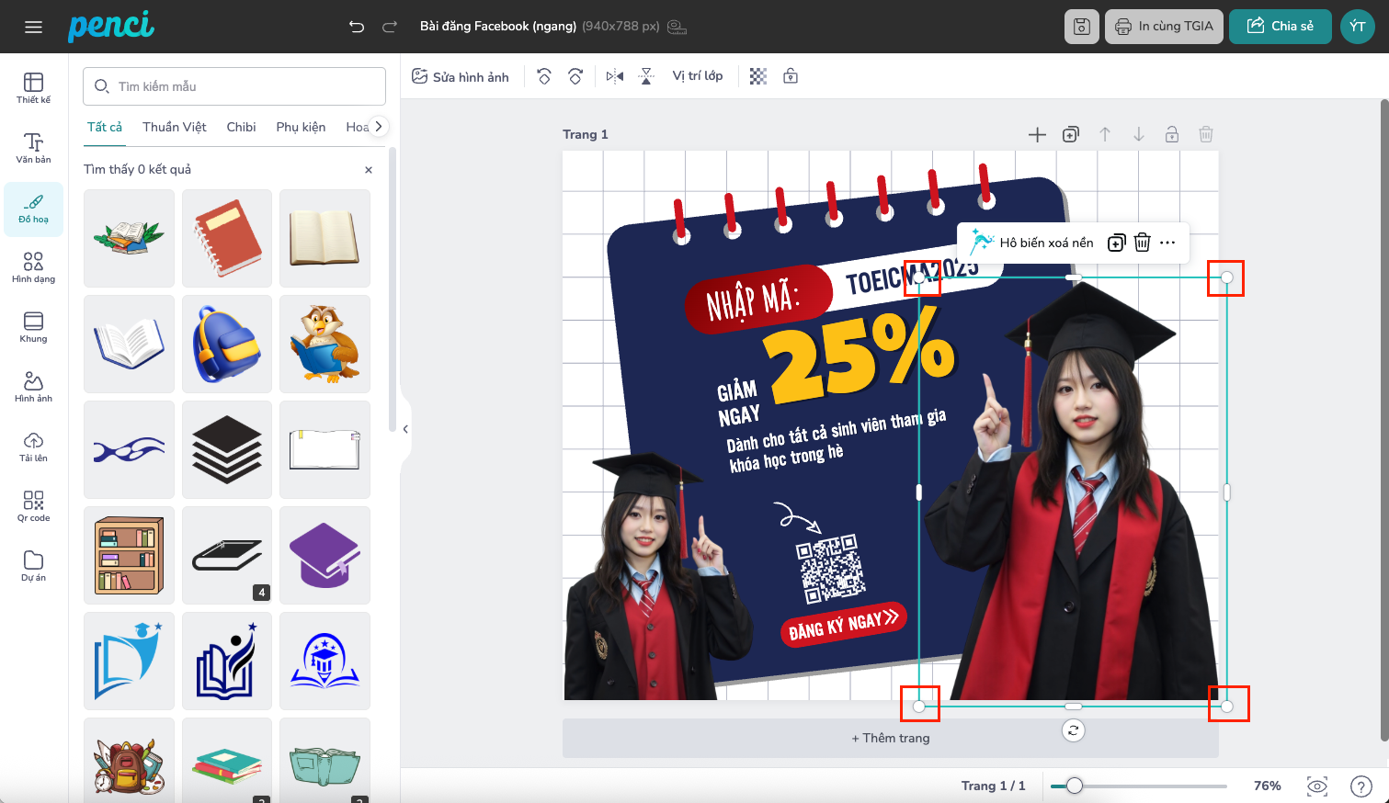
Task: Expand more category tabs with chevron
Action: 378,127
